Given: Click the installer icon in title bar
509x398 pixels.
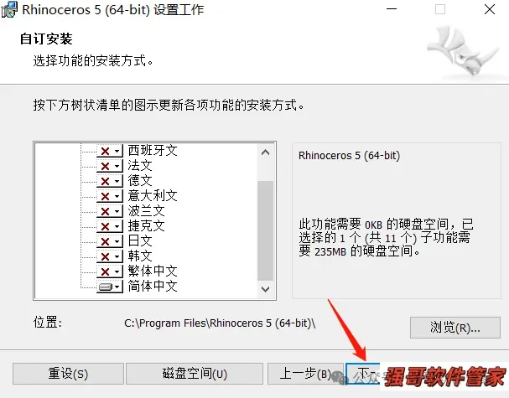Looking at the screenshot, I should point(9,9).
